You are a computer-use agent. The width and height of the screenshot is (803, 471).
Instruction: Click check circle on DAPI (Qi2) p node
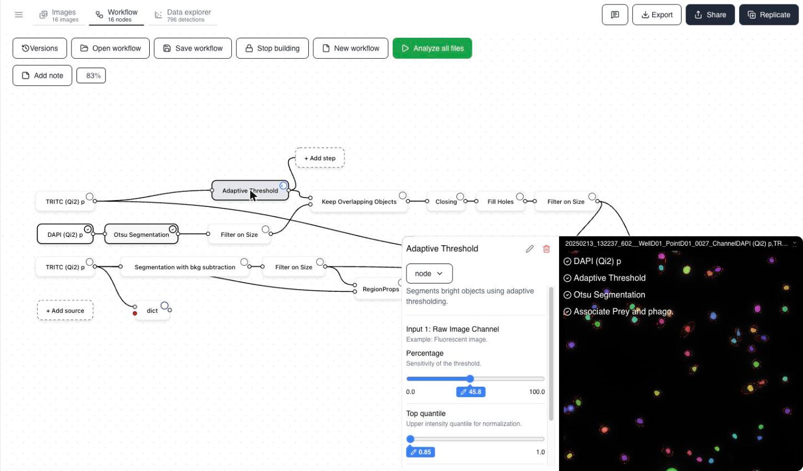point(88,229)
